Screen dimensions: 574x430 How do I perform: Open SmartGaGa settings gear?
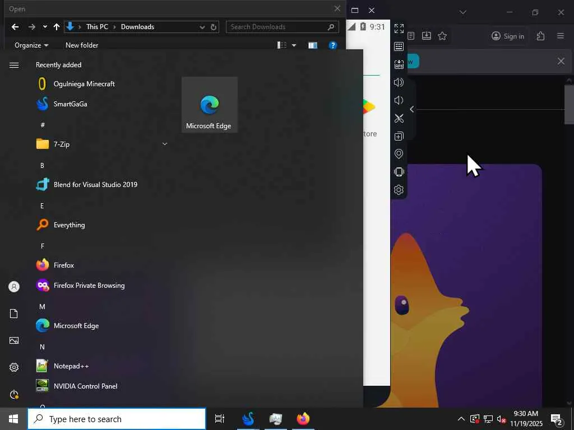pyautogui.click(x=399, y=190)
